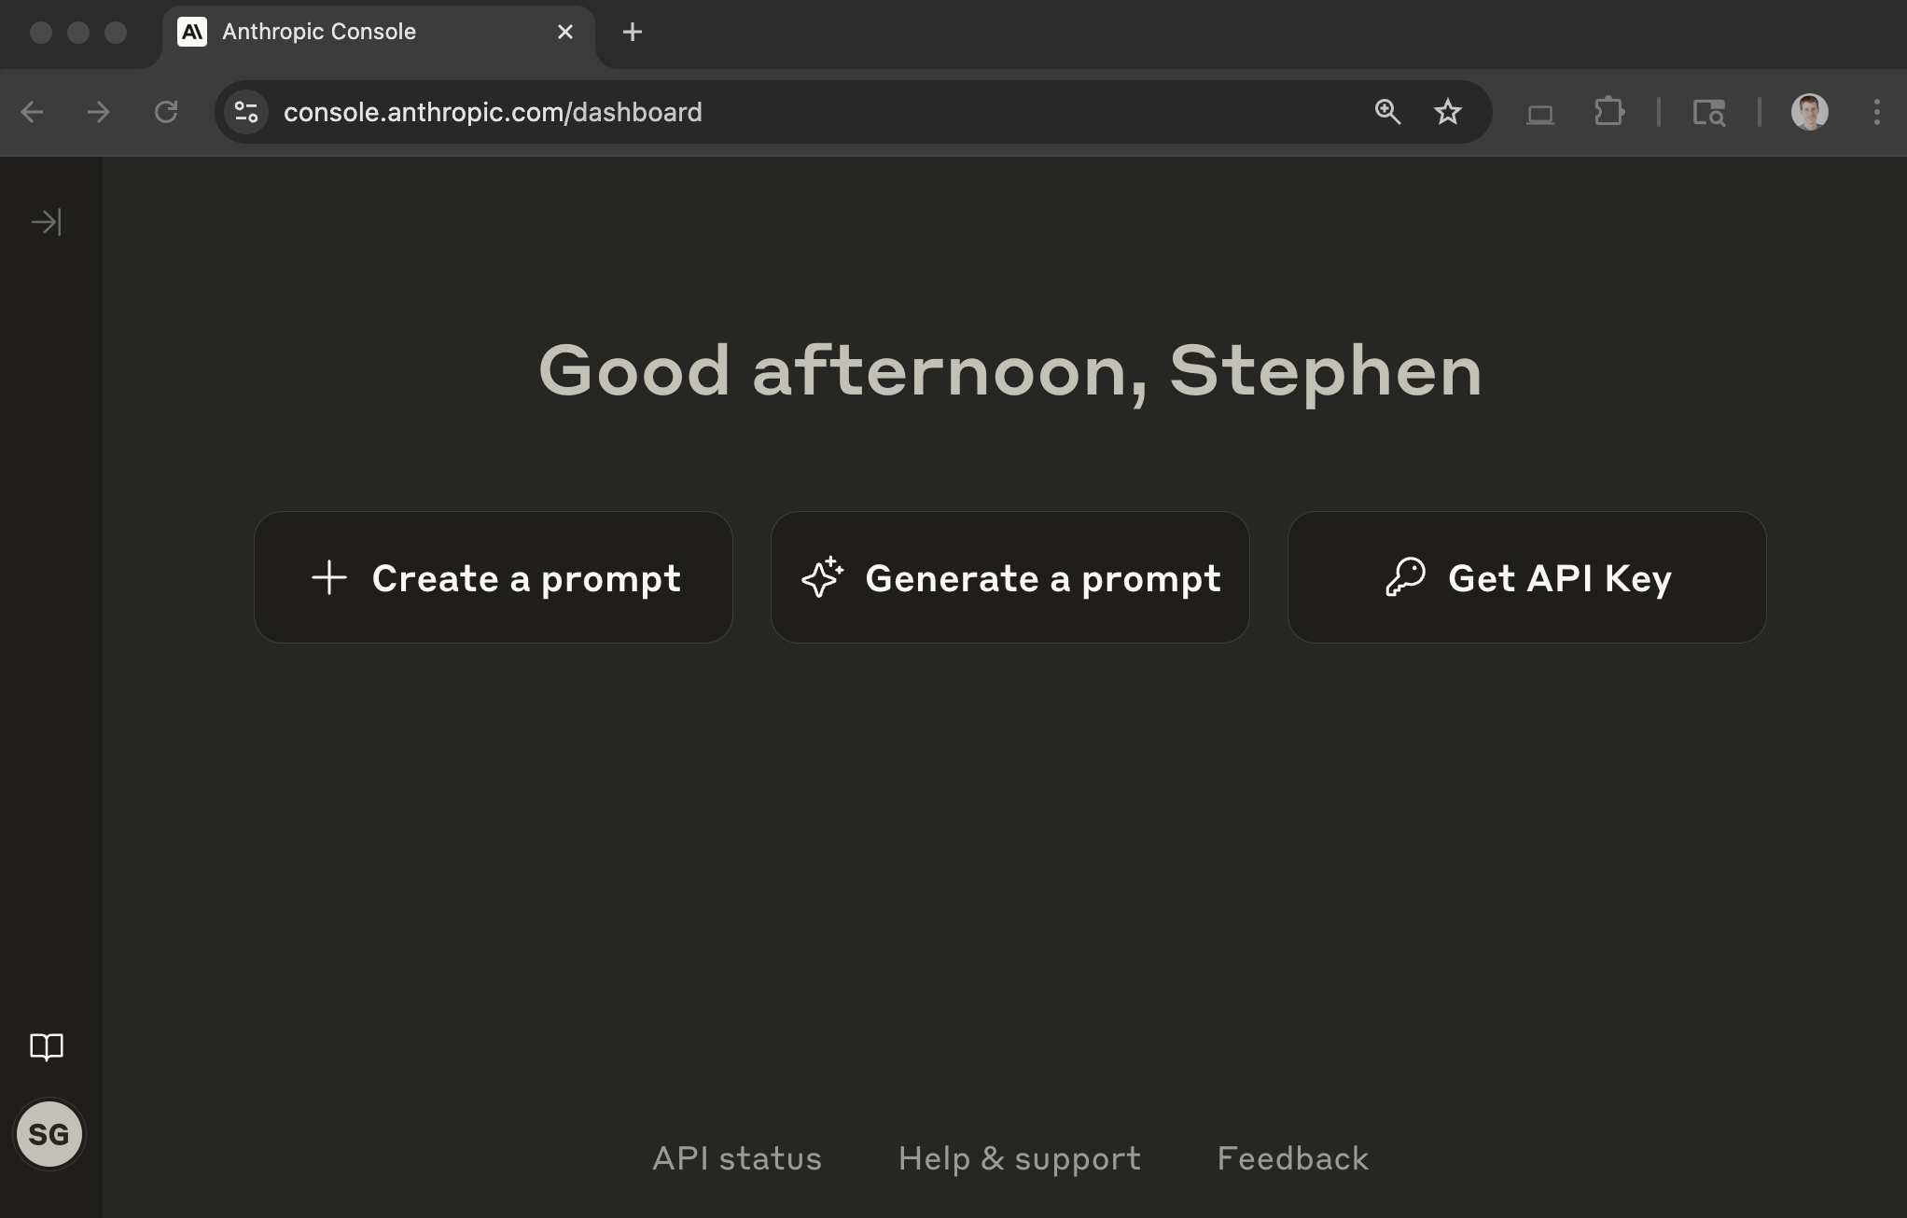View site information icon in address bar
The height and width of the screenshot is (1218, 1907).
tap(246, 112)
